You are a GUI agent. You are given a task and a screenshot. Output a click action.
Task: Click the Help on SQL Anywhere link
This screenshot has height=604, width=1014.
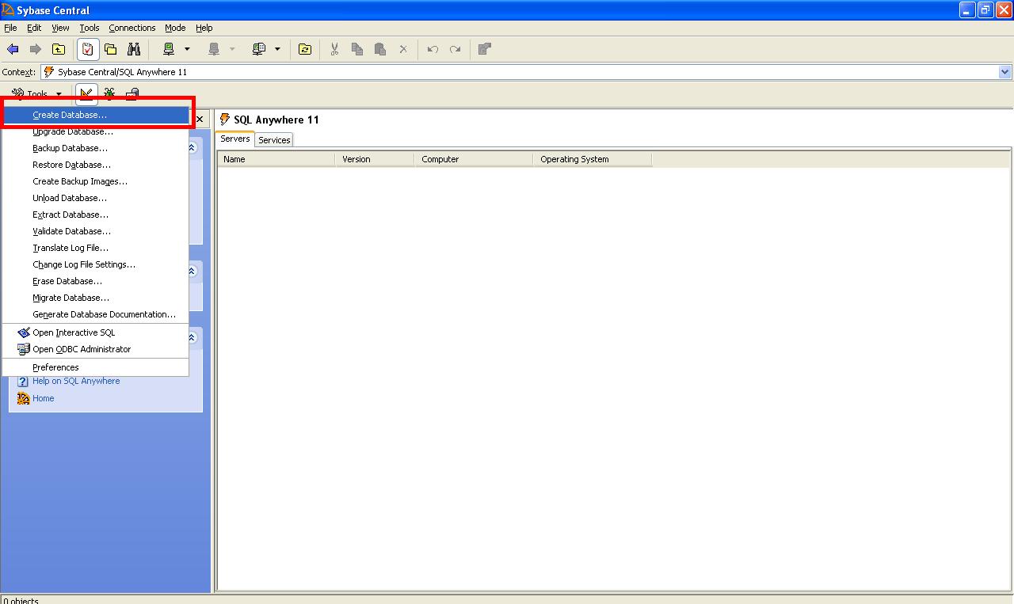(75, 381)
